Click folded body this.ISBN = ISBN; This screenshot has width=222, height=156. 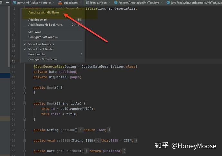(x=117, y=141)
